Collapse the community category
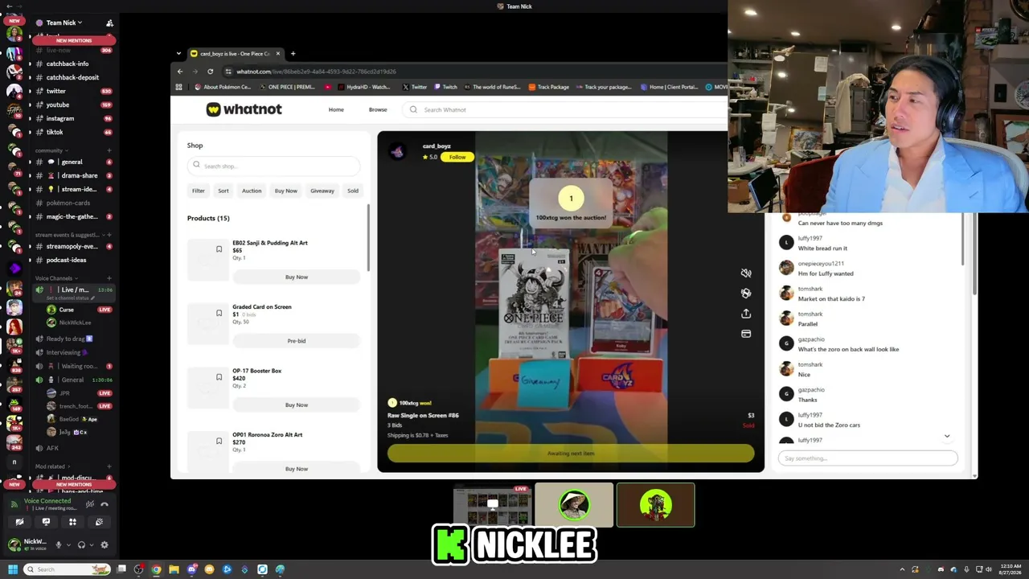The height and width of the screenshot is (579, 1029). coord(51,150)
